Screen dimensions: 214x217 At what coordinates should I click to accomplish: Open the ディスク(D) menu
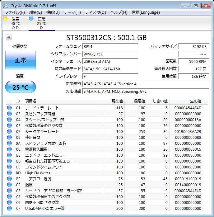pos(95,12)
